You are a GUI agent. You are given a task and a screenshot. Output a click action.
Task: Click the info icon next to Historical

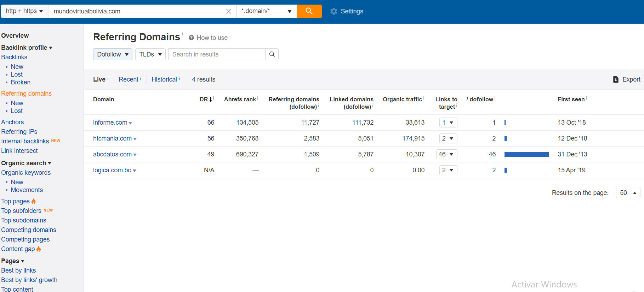179,78
